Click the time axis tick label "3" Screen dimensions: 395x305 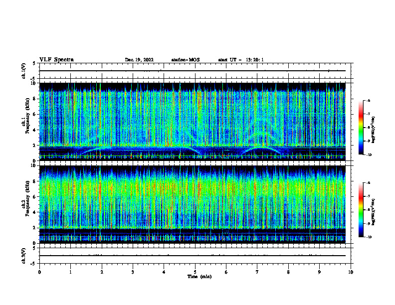[x=133, y=272]
